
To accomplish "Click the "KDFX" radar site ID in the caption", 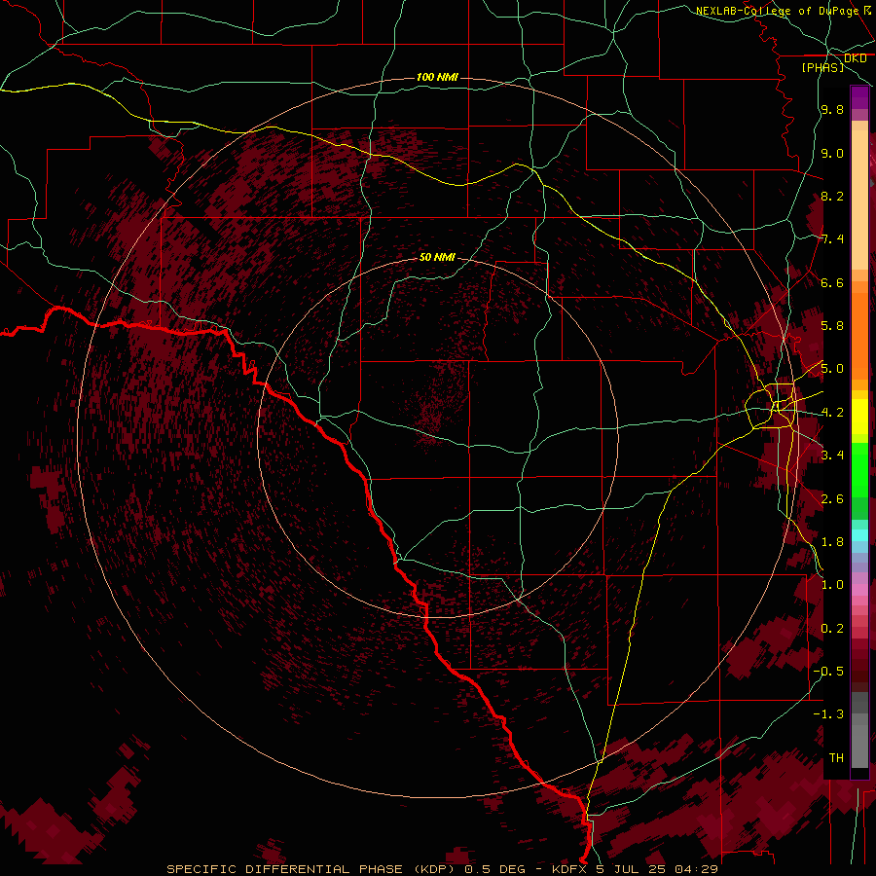I will (569, 869).
